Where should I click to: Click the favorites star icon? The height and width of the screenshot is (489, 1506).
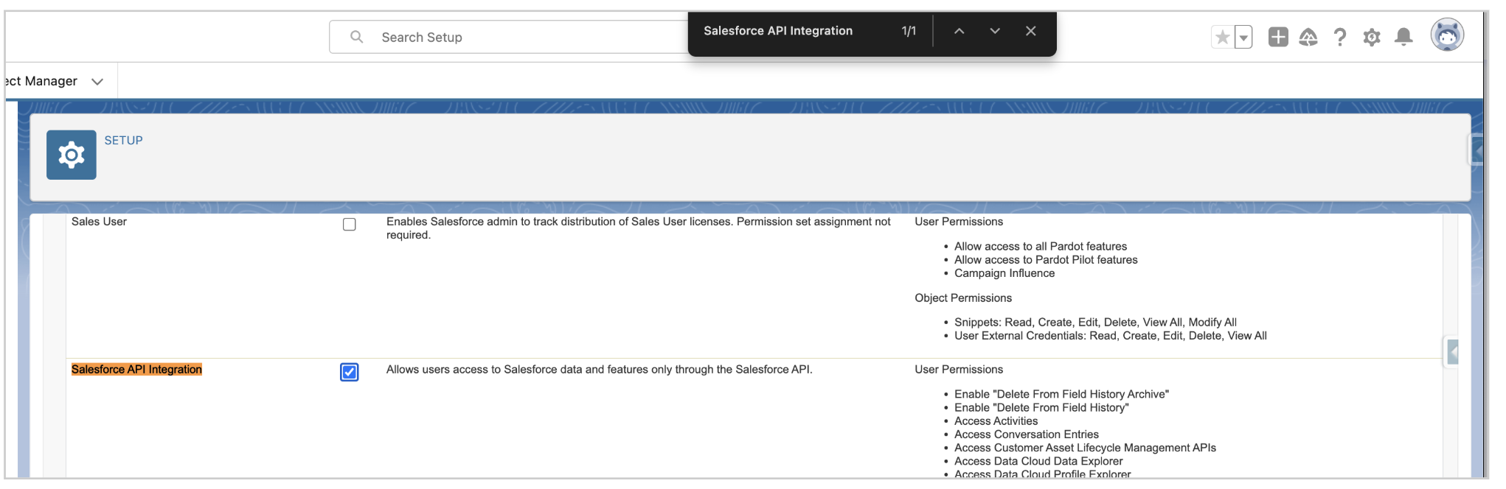point(1222,37)
